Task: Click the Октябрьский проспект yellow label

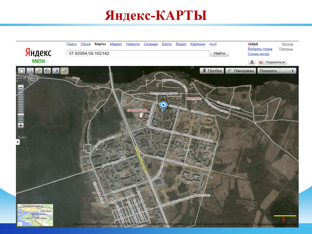Action: (x=141, y=160)
